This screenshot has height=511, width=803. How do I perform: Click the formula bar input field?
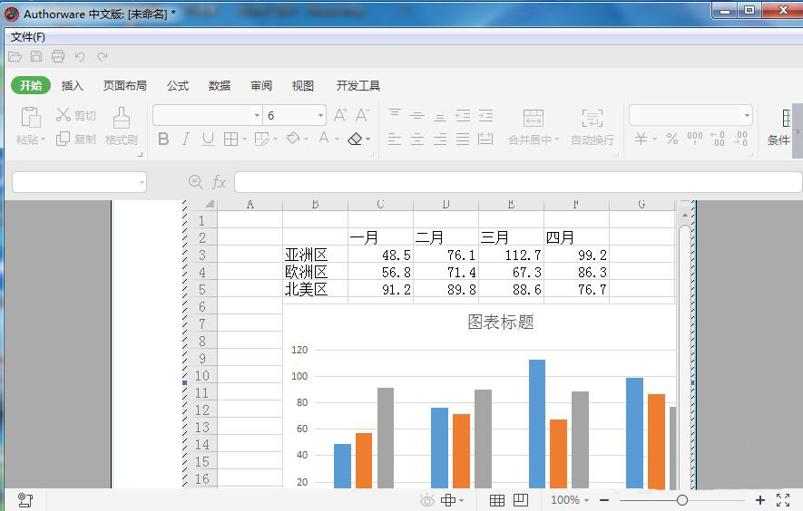(x=518, y=182)
